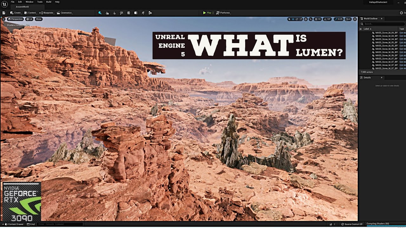Click the status bar statistics icon
This screenshot has width=406, height=228.
tap(331, 224)
